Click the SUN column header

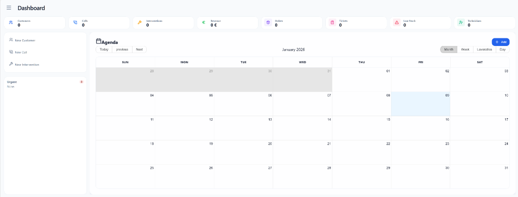[125, 62]
